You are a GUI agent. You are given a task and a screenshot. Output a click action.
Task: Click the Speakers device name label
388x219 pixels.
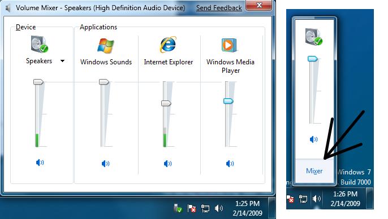tap(39, 61)
